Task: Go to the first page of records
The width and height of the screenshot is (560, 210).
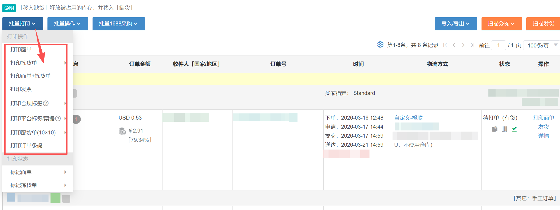Action: (445, 45)
